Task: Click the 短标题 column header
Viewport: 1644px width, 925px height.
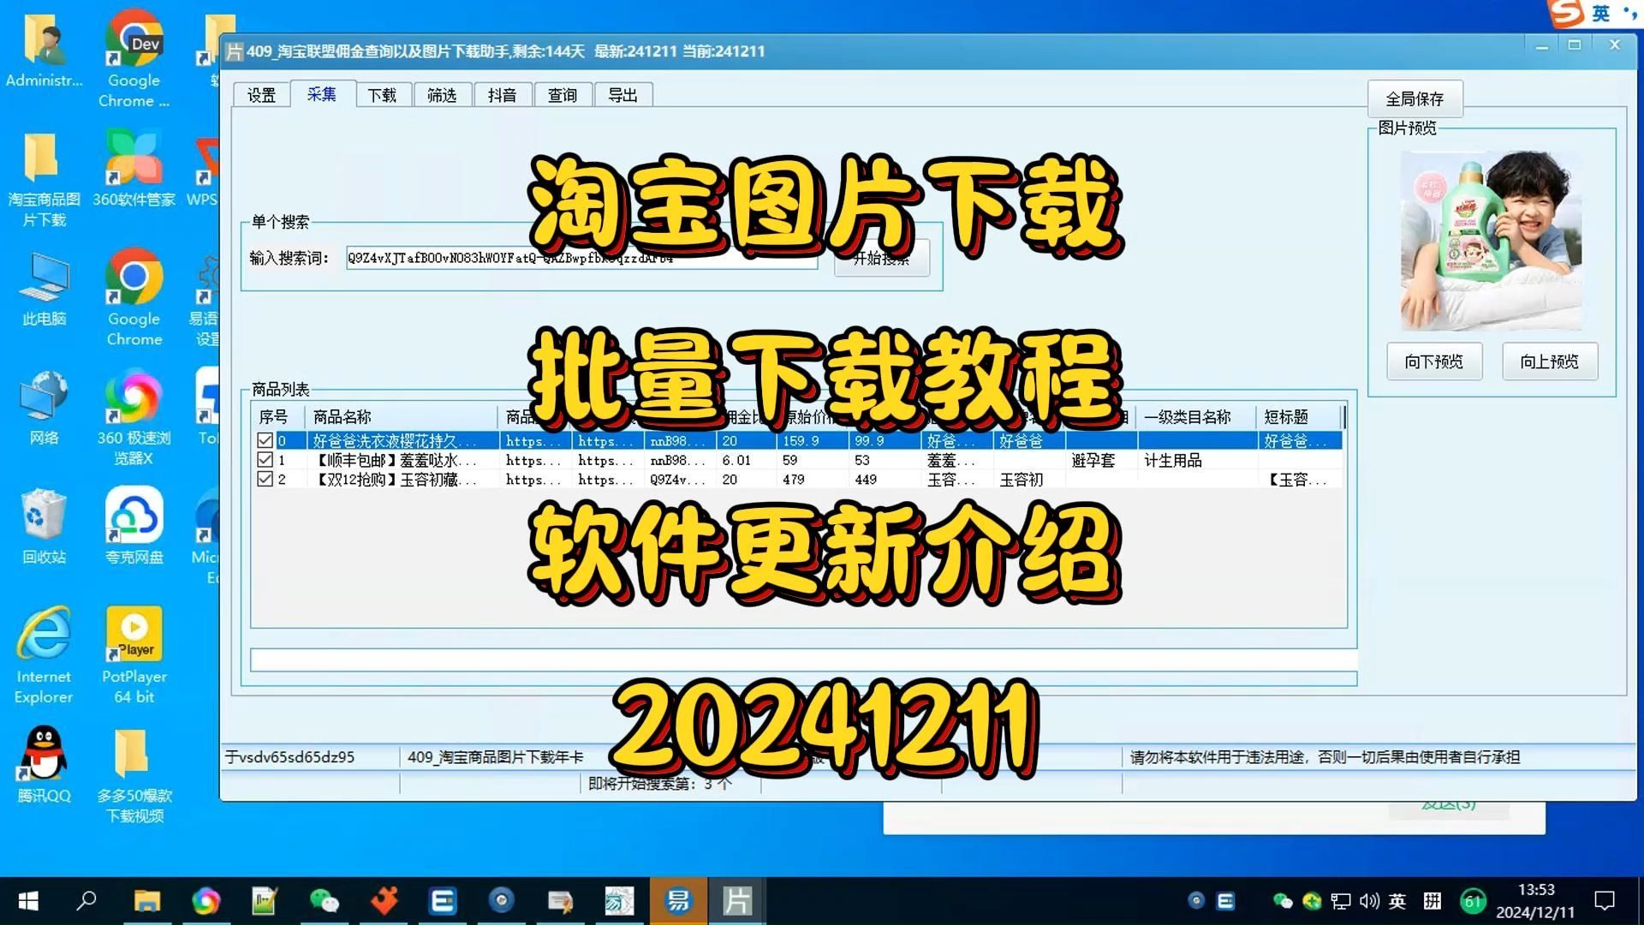Action: 1299,417
